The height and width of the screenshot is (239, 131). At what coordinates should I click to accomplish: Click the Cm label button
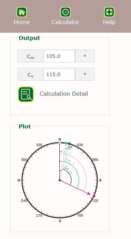[30, 56]
